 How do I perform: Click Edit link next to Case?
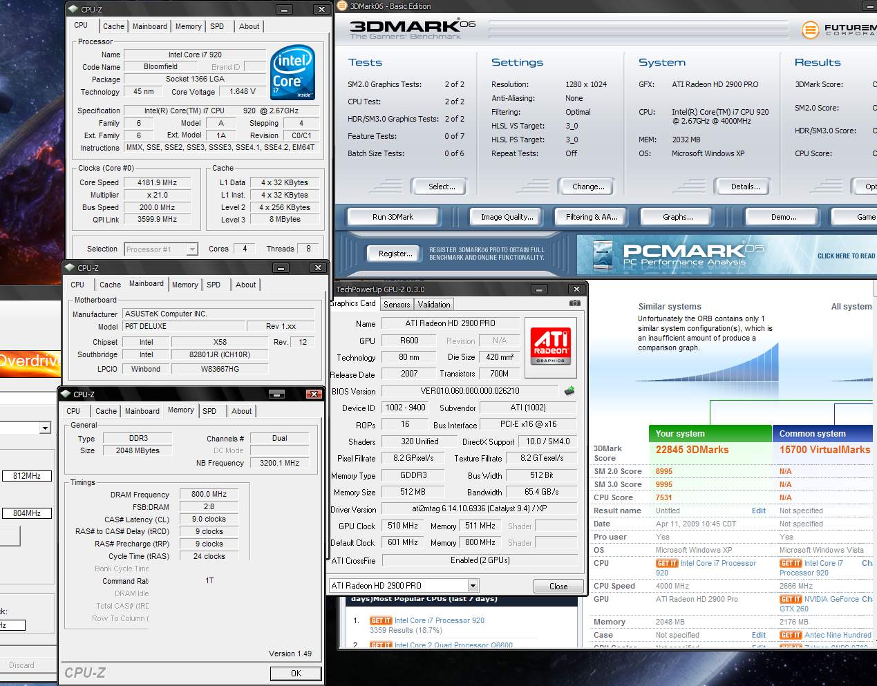click(x=759, y=635)
